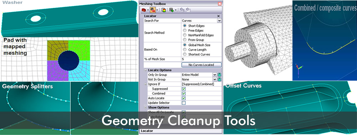Image resolution: width=357 pixels, height=135 pixels.
Task: Open the Only In Group dropdown arrow
Action: point(215,75)
